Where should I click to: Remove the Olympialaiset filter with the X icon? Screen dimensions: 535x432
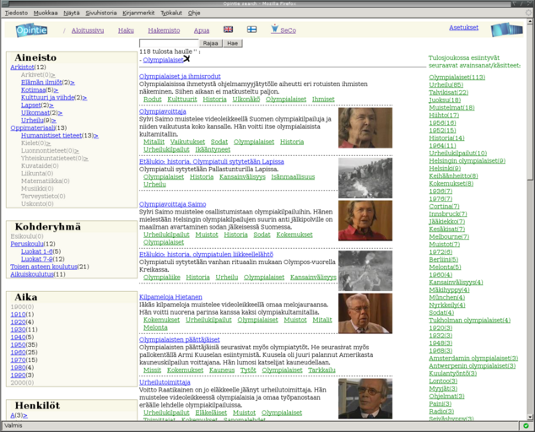(186, 59)
